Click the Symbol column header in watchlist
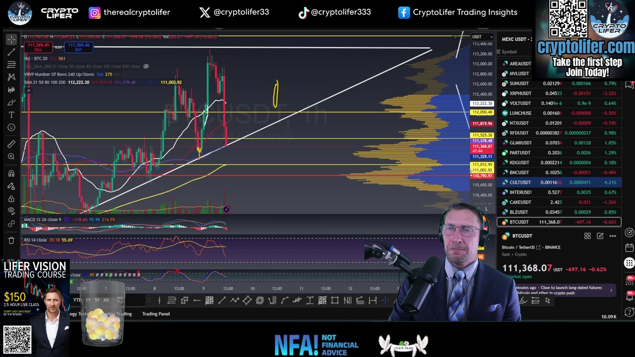Screen dimensions: 635x357 point(509,52)
